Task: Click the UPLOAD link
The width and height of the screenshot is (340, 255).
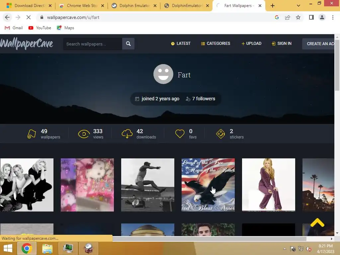Action: (251, 43)
